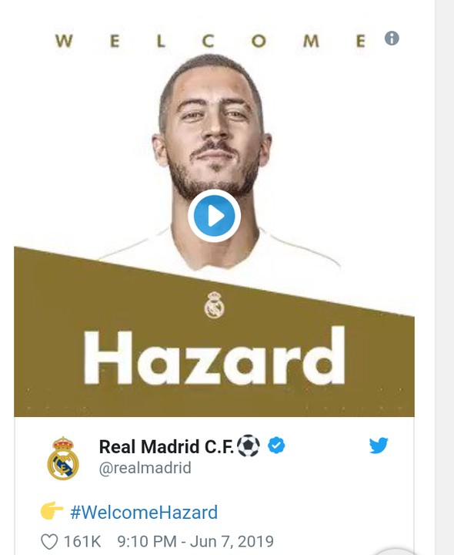Like the tweet with heart icon
454x555 pixels.
pos(49,542)
